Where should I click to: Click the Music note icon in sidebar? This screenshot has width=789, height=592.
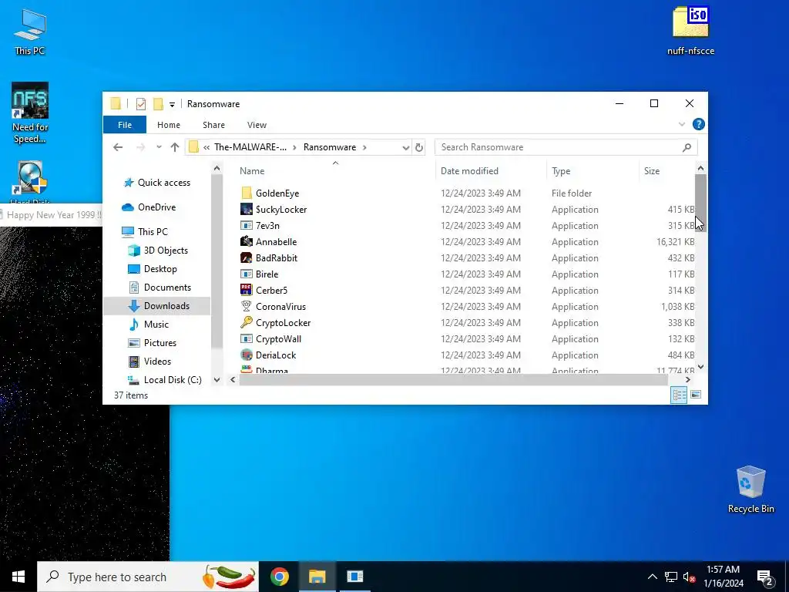[134, 325]
